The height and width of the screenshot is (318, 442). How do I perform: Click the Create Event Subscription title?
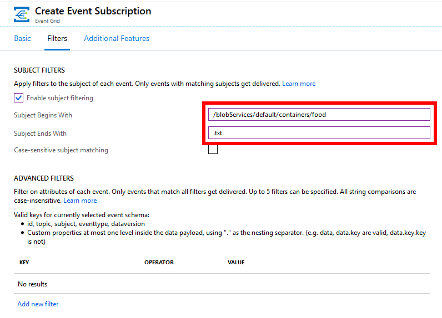(x=93, y=11)
